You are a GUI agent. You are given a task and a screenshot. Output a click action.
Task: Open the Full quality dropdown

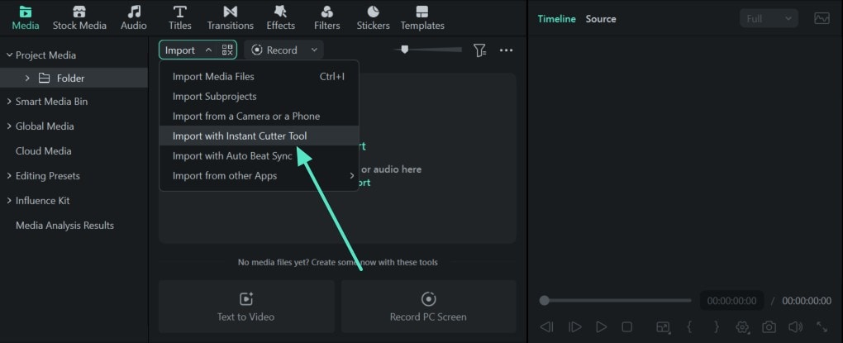pos(769,19)
